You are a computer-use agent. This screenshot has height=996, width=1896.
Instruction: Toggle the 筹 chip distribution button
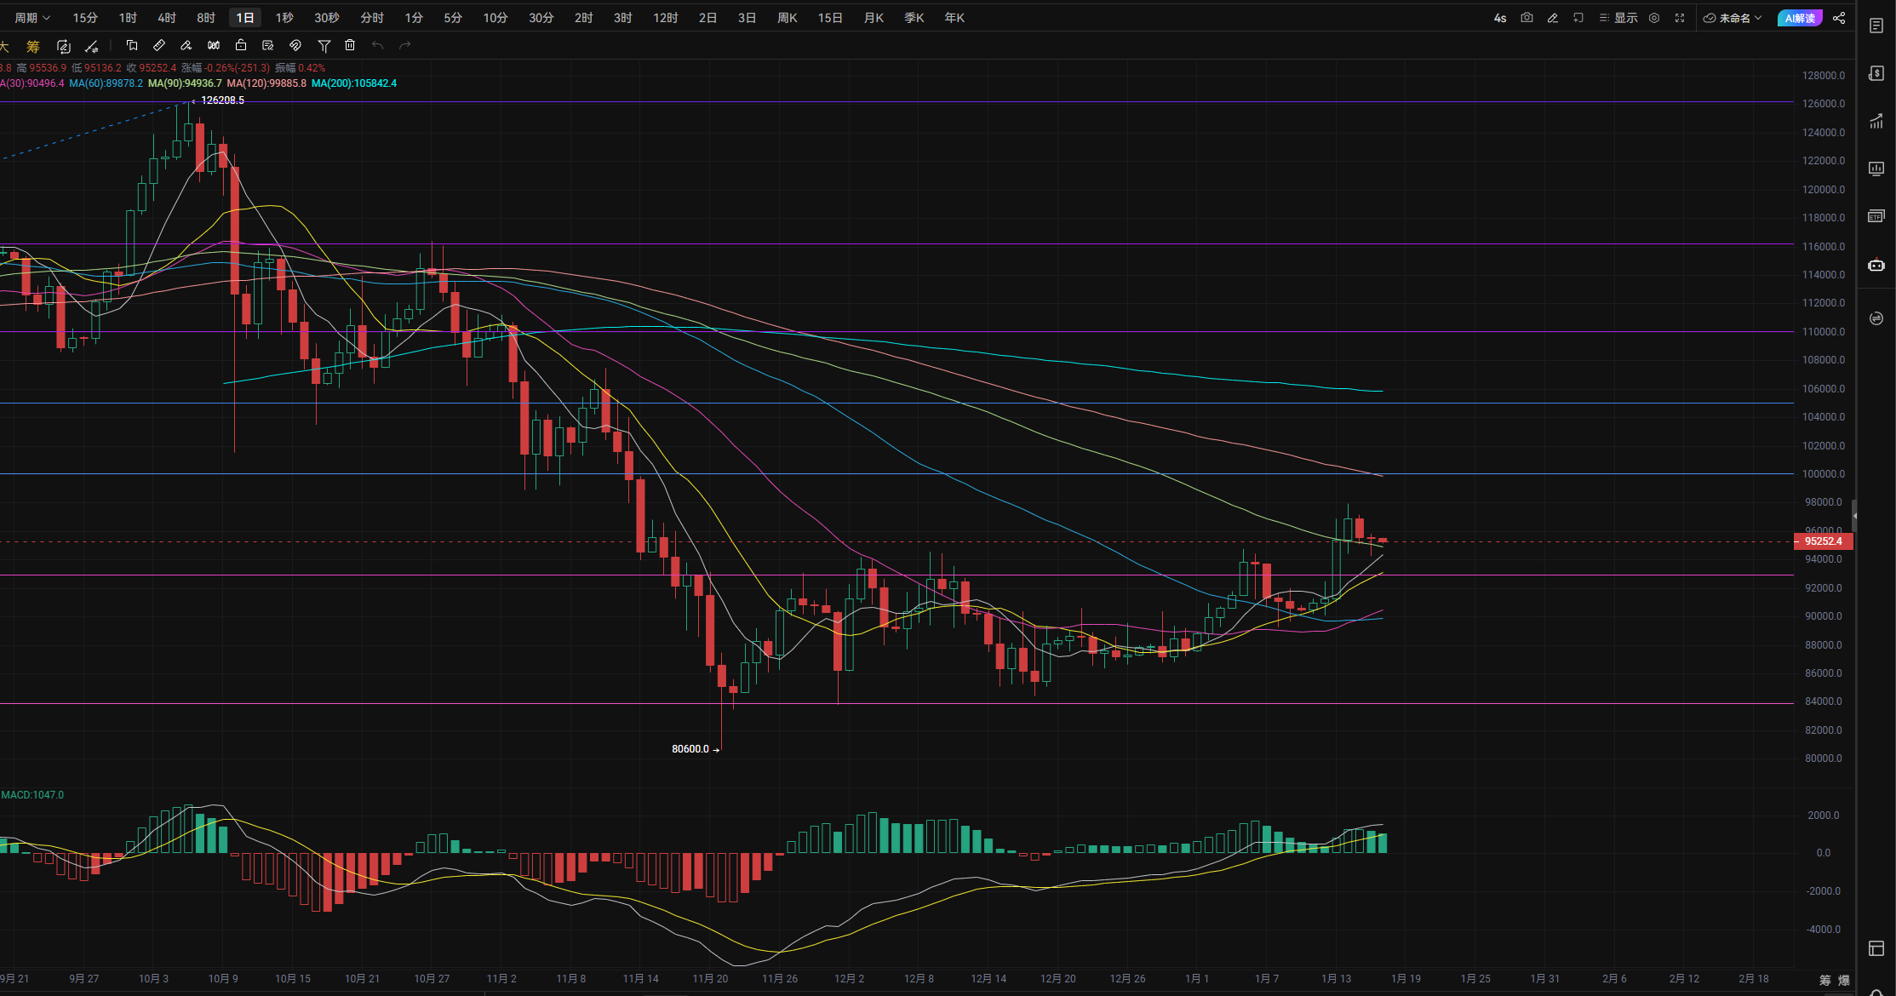point(33,46)
